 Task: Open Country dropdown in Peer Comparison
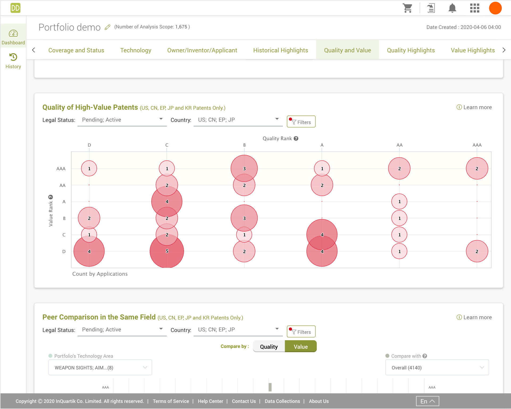pos(238,330)
